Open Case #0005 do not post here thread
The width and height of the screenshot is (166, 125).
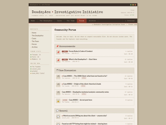(x=81, y=100)
